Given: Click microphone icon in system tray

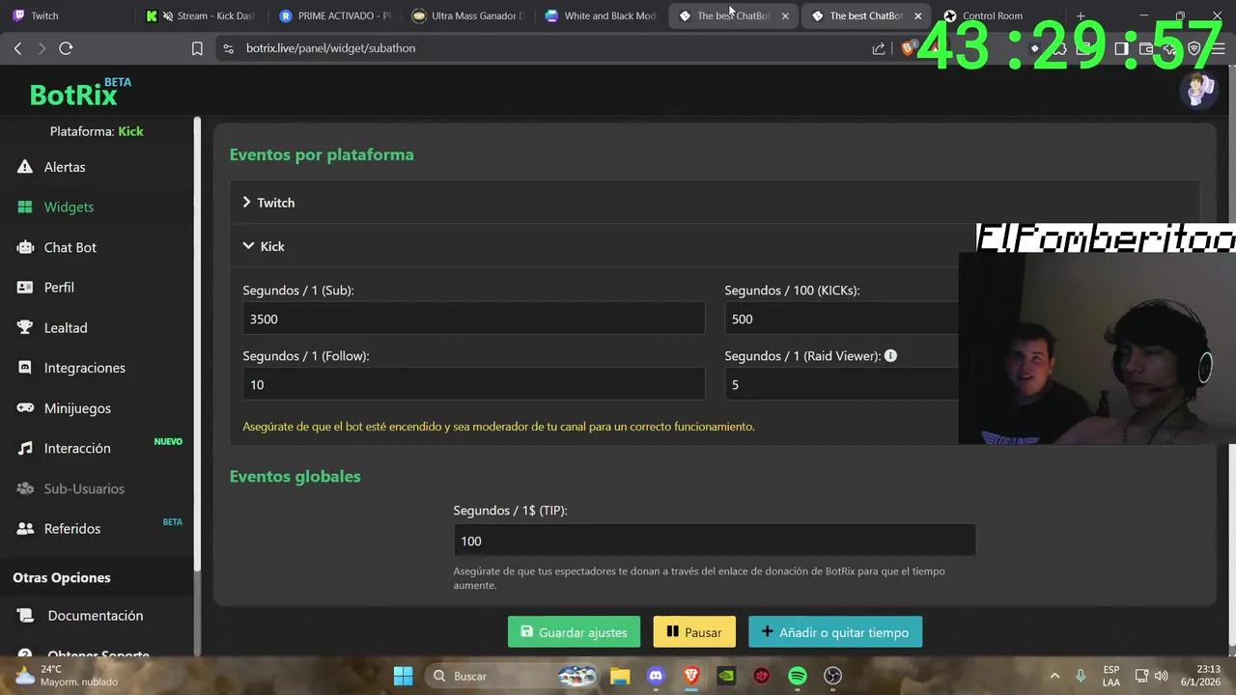Looking at the screenshot, I should tap(1081, 676).
